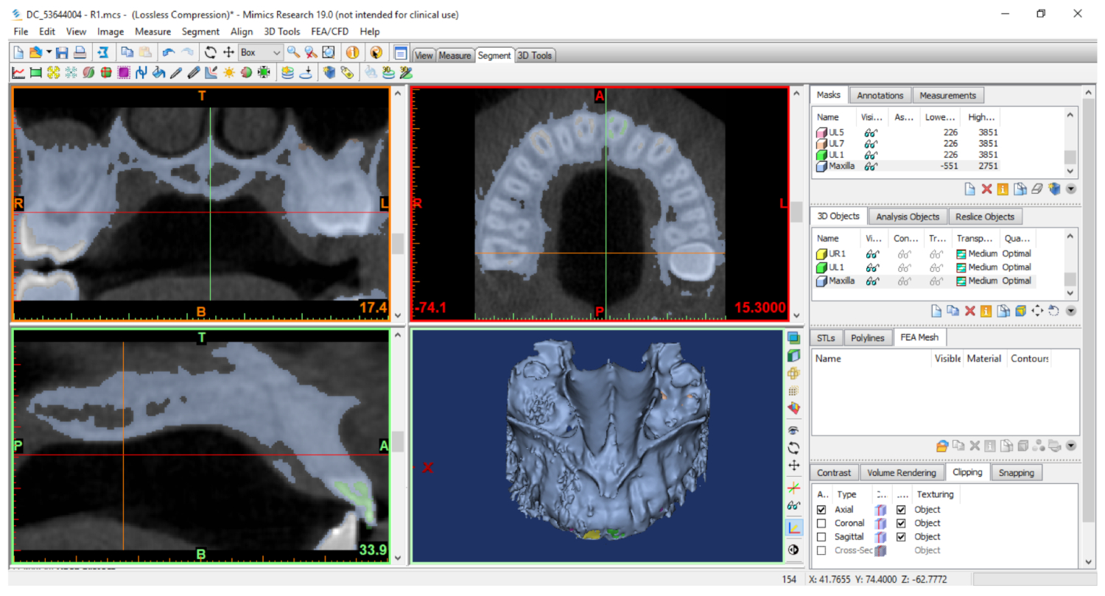Click the rotate icon beside 3D view

pyautogui.click(x=793, y=448)
